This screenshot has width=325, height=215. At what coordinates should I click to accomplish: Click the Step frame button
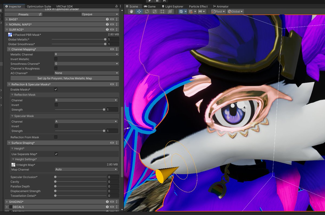click(164, 1)
